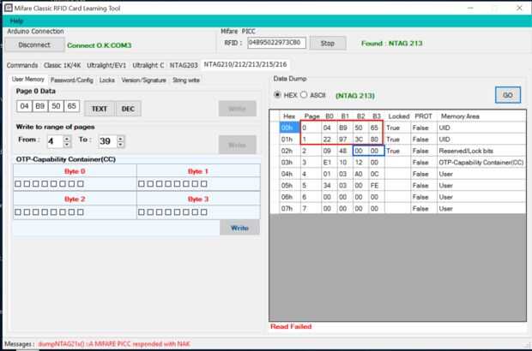Tick the last bit checkbox under Byte 3
Screen dimensions: 532x351
(204, 212)
